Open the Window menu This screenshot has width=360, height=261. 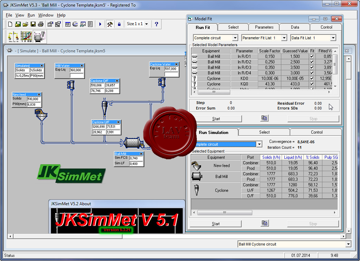coord(46,15)
